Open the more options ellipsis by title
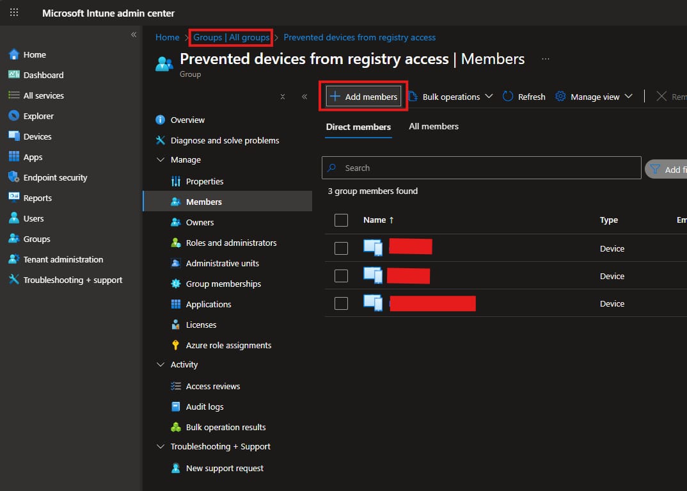 pos(546,59)
